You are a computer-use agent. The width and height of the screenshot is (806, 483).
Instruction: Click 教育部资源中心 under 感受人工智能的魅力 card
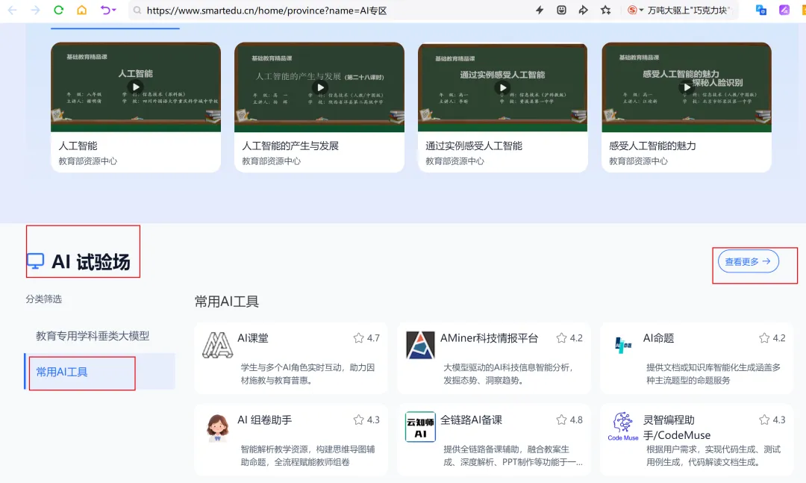(x=638, y=161)
